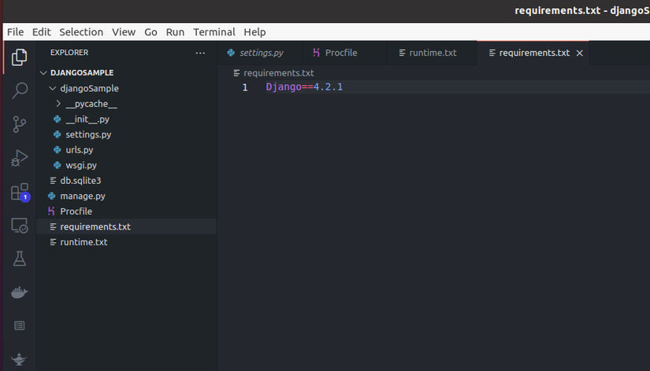
Task: Open the Extensions view with badge
Action: [x=20, y=193]
